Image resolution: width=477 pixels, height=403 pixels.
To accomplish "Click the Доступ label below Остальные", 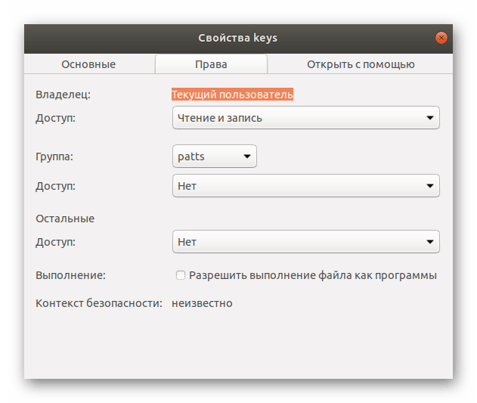I will click(56, 242).
